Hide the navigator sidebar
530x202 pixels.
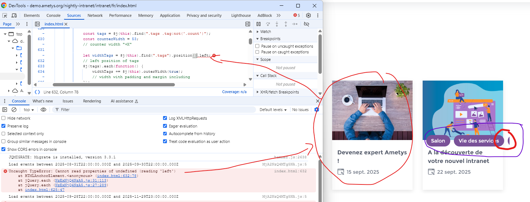pos(37,24)
